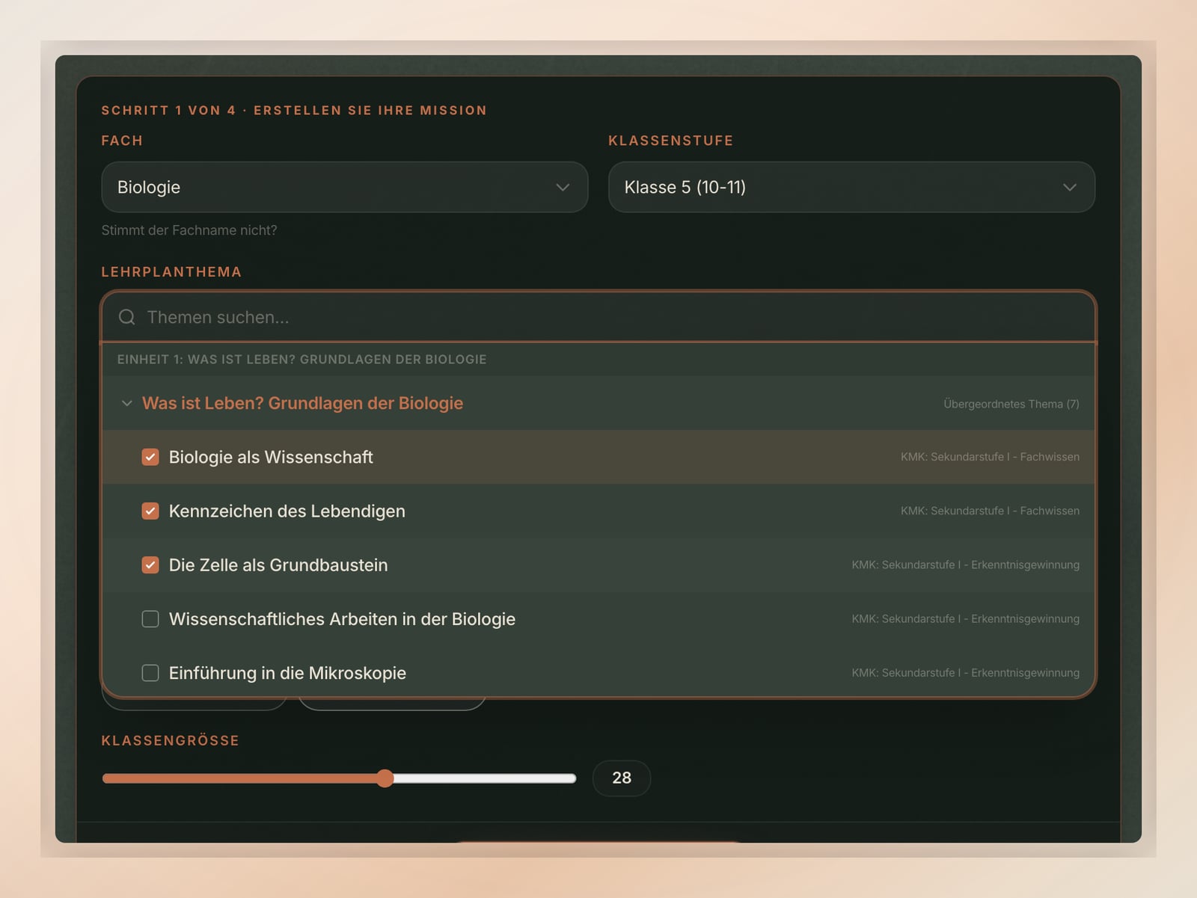Open the Klassenstufe dropdown showing Klasse 5
The height and width of the screenshot is (898, 1197).
point(851,187)
